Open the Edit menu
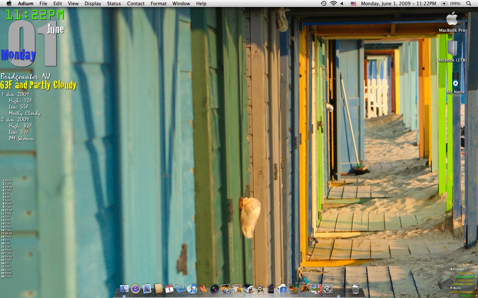This screenshot has height=298, width=478. [58, 3]
